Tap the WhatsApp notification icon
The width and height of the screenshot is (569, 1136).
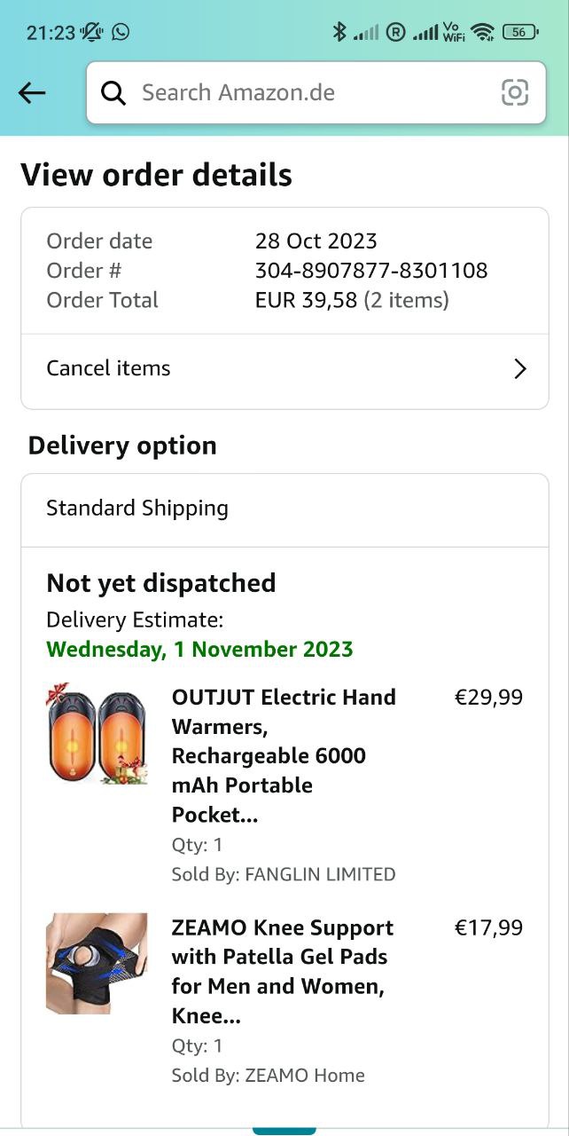pyautogui.click(x=121, y=32)
